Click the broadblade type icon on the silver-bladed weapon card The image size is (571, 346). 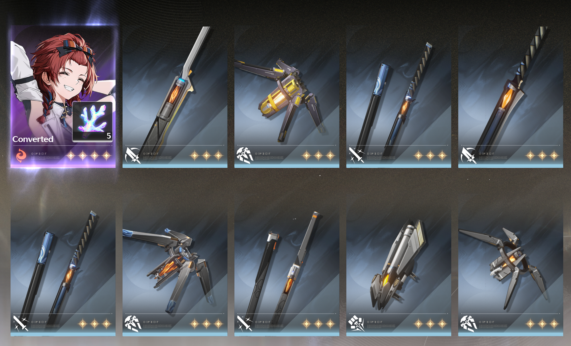133,155
